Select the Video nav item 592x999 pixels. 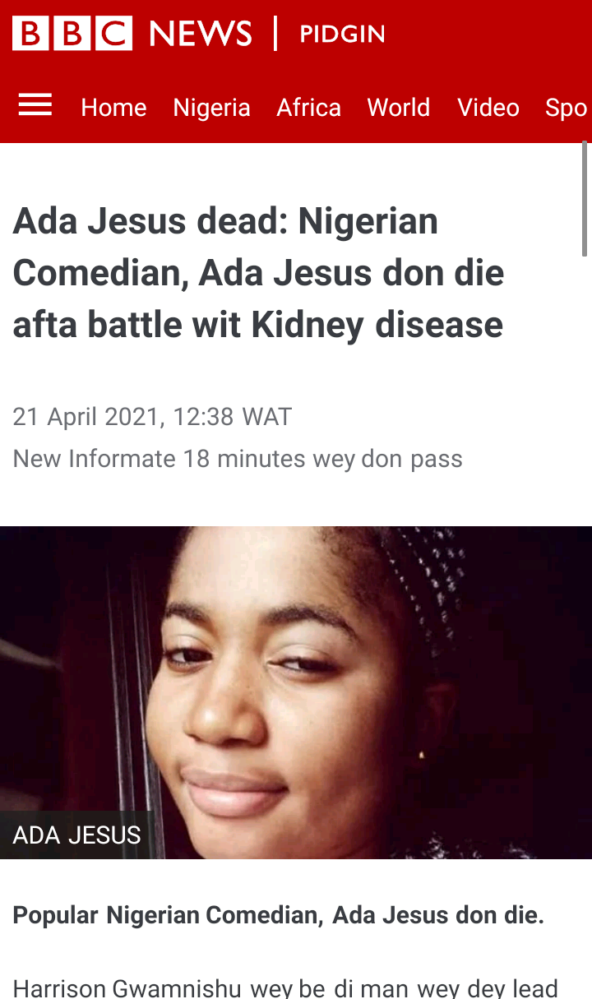tap(488, 108)
